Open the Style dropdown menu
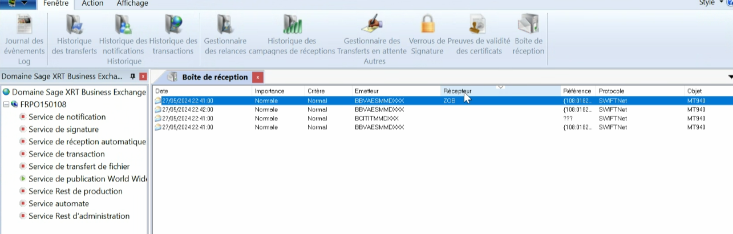This screenshot has height=234, width=733. 721,3
